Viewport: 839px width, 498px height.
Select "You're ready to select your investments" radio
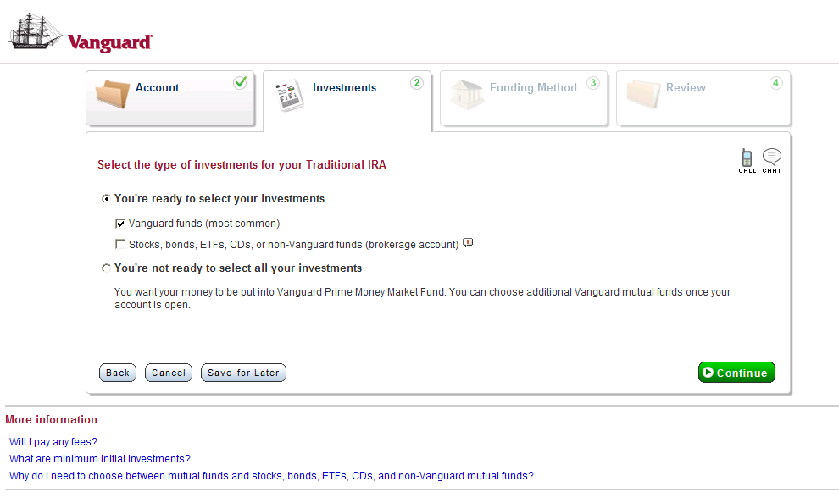coord(106,199)
